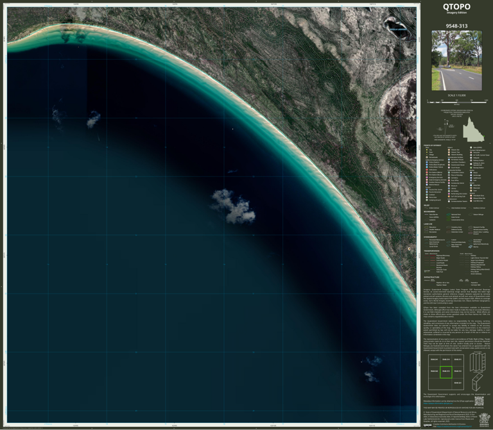Select the TRANSPORTATION legend heading
Viewport: 493px width, 430px height.
click(431, 251)
